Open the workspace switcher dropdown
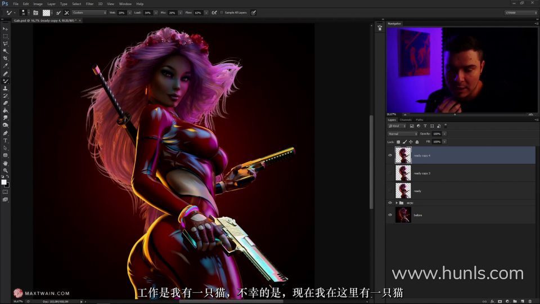 (x=521, y=13)
